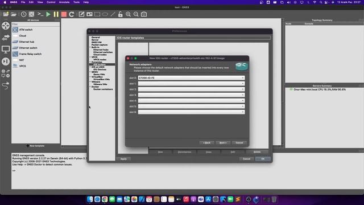Select NAT in device list
Viewport: 364px width, 205px height.
coord(22,60)
